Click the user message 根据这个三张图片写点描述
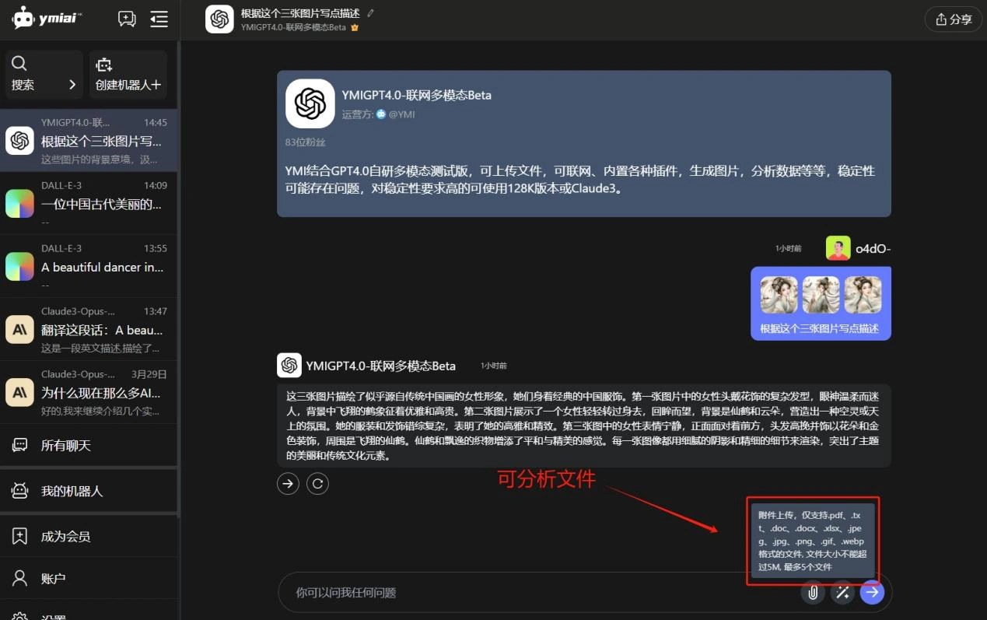The height and width of the screenshot is (620, 987). [820, 328]
